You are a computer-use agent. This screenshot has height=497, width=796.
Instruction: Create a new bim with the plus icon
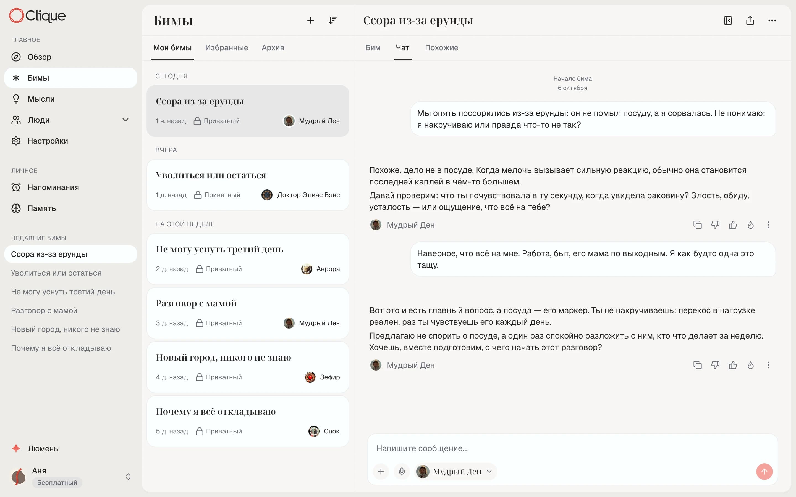310,20
